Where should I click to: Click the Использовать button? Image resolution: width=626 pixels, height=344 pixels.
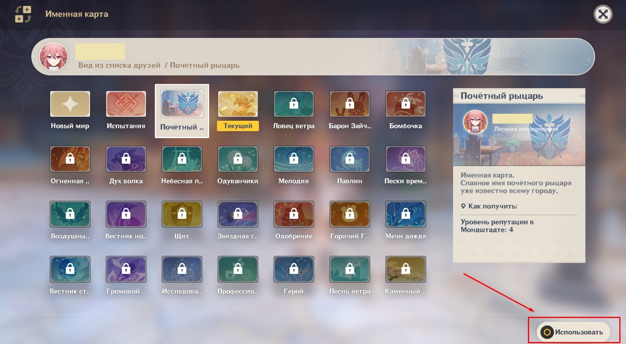pyautogui.click(x=573, y=332)
